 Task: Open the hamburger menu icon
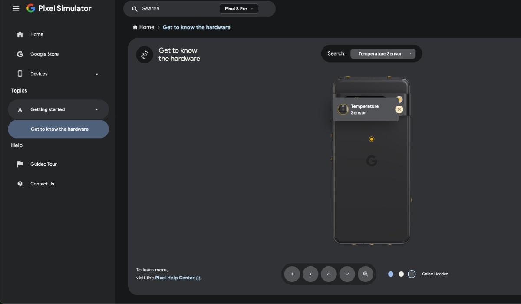tap(16, 8)
